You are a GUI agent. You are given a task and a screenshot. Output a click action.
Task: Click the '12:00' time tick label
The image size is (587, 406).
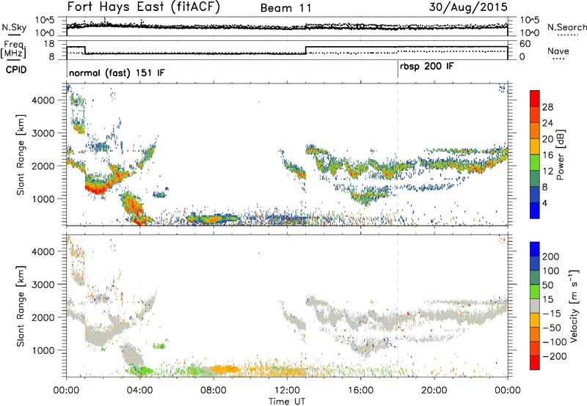287,391
